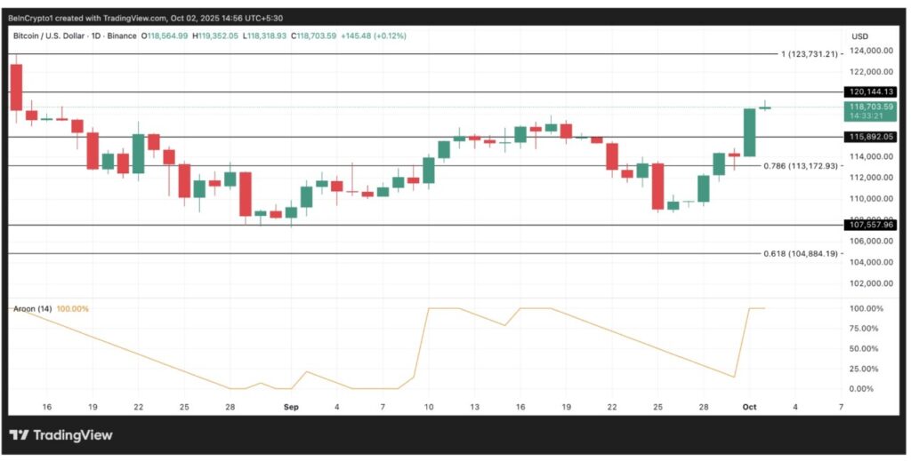Open the USD currency selector
The width and height of the screenshot is (911, 461).
click(859, 36)
